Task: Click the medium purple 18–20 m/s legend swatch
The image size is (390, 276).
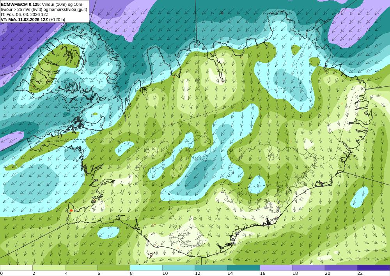Action: [x=308, y=267]
